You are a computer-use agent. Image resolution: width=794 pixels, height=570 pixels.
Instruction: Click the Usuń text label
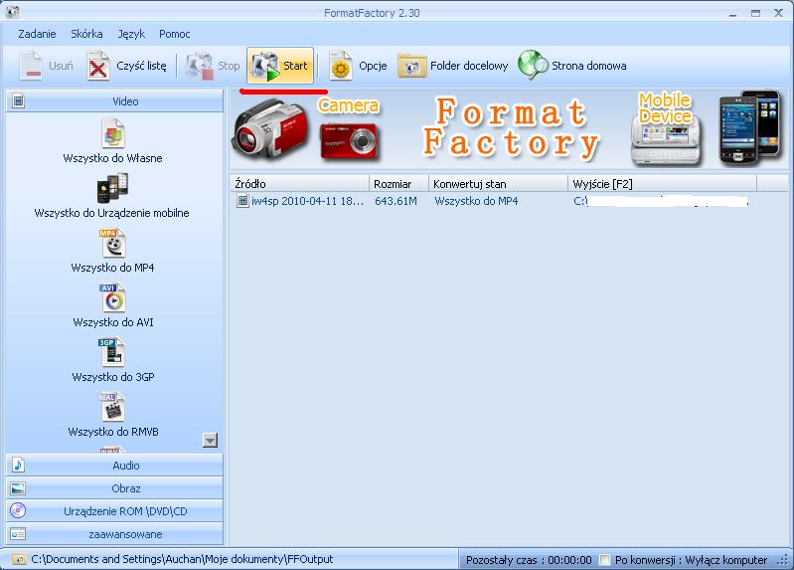click(61, 66)
